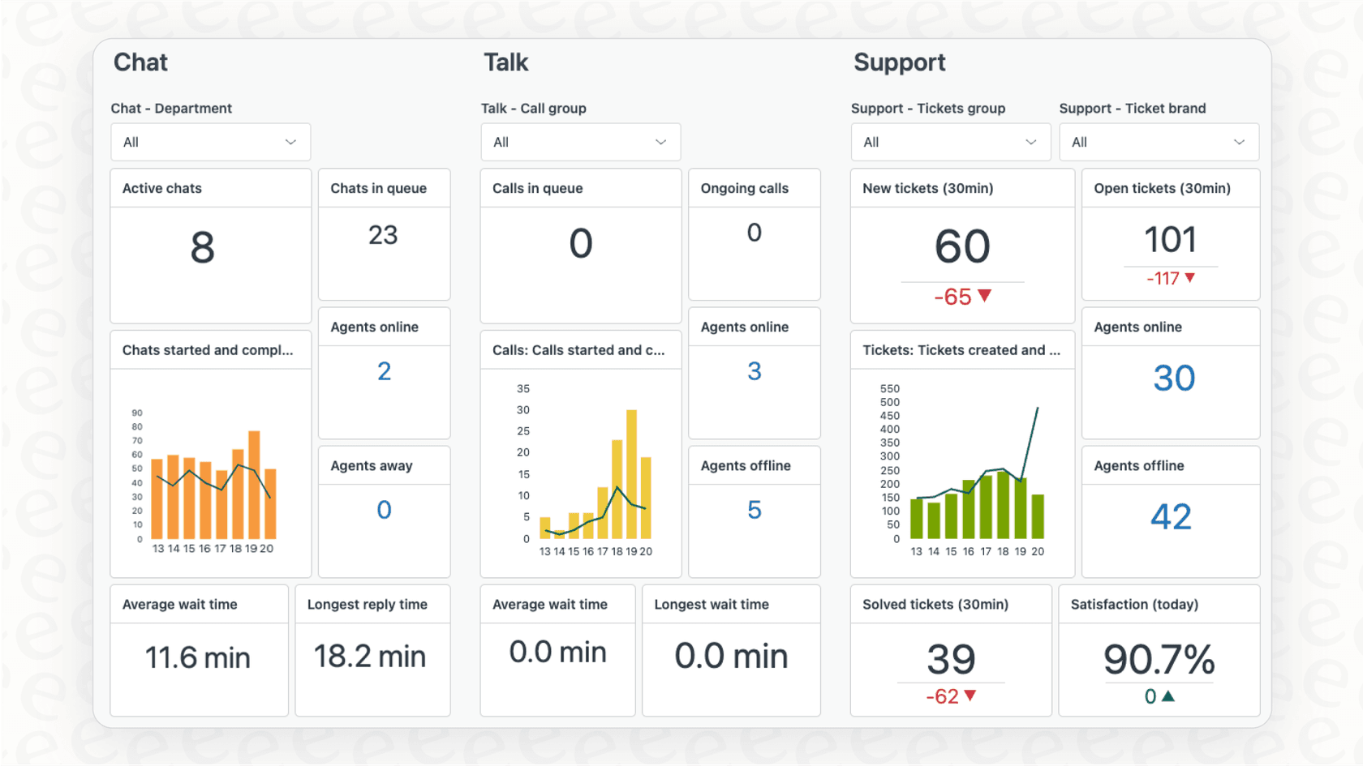Click the Chats in queue count 23

[x=384, y=236]
